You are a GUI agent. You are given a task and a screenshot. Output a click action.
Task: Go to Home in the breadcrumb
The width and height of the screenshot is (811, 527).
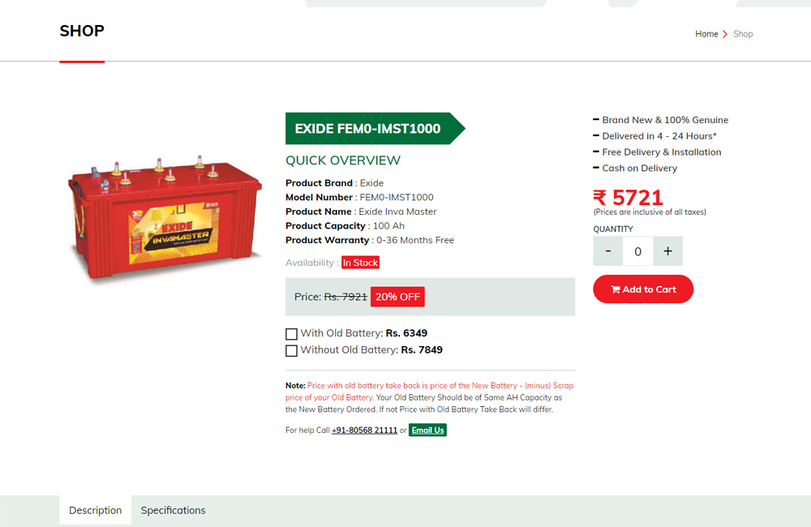[706, 34]
